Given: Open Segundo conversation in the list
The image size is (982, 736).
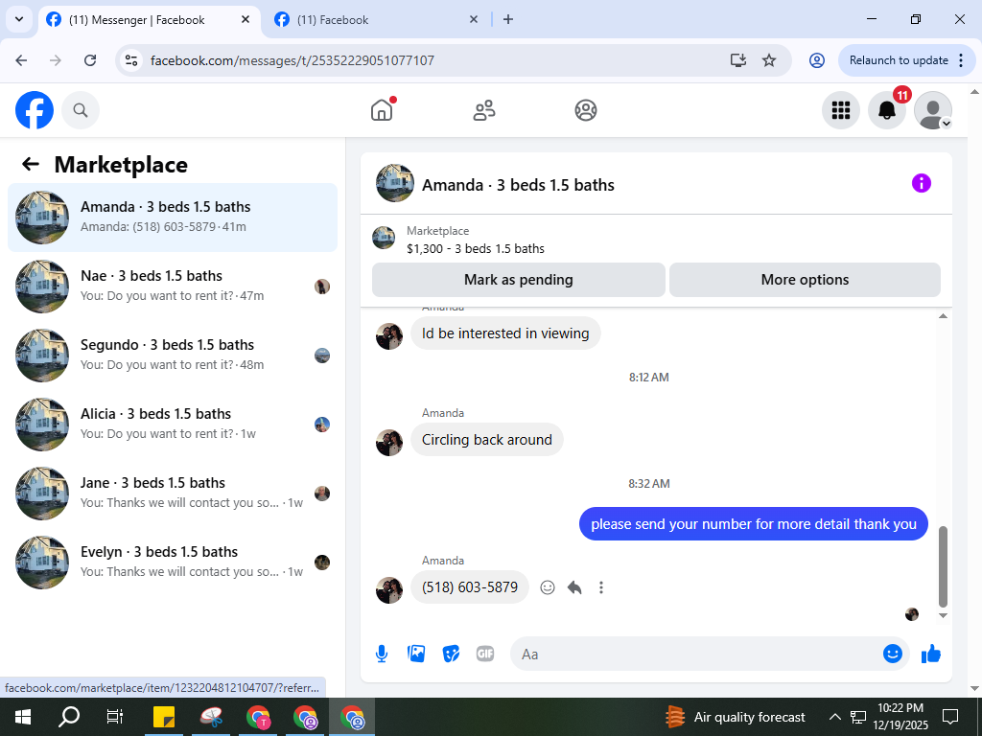Looking at the screenshot, I should [x=173, y=355].
